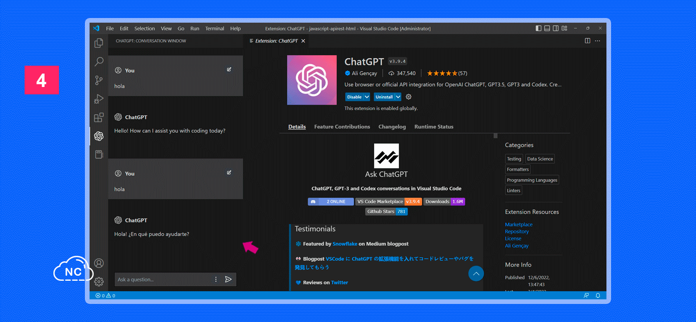The height and width of the screenshot is (322, 696).
Task: Switch to the Details tab
Action: [x=297, y=127]
